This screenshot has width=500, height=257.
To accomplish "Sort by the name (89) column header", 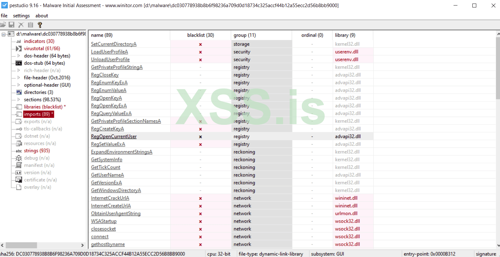I will (x=129, y=35).
